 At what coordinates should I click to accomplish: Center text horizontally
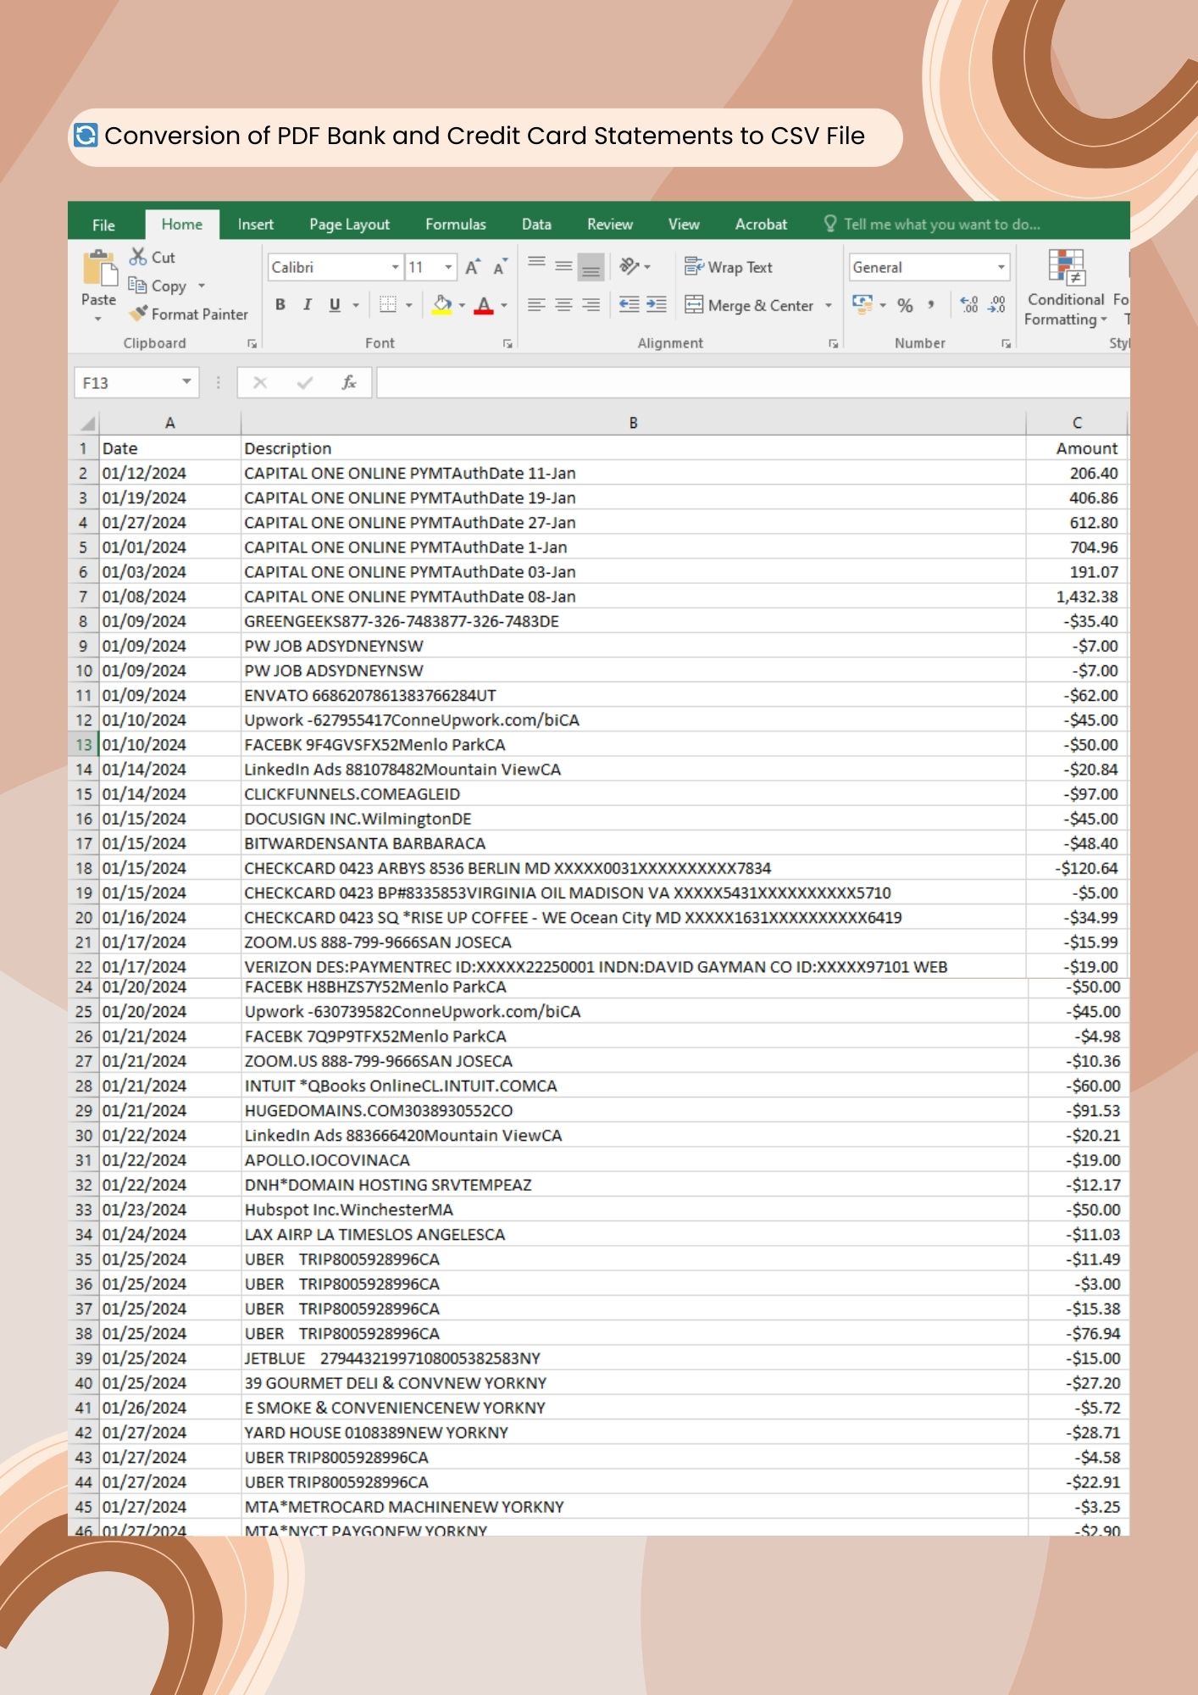[x=563, y=305]
